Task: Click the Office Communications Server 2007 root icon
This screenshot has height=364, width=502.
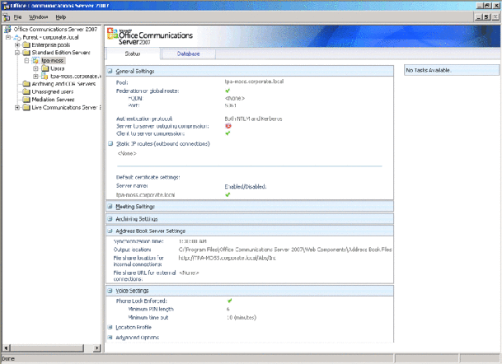Action: 7,30
